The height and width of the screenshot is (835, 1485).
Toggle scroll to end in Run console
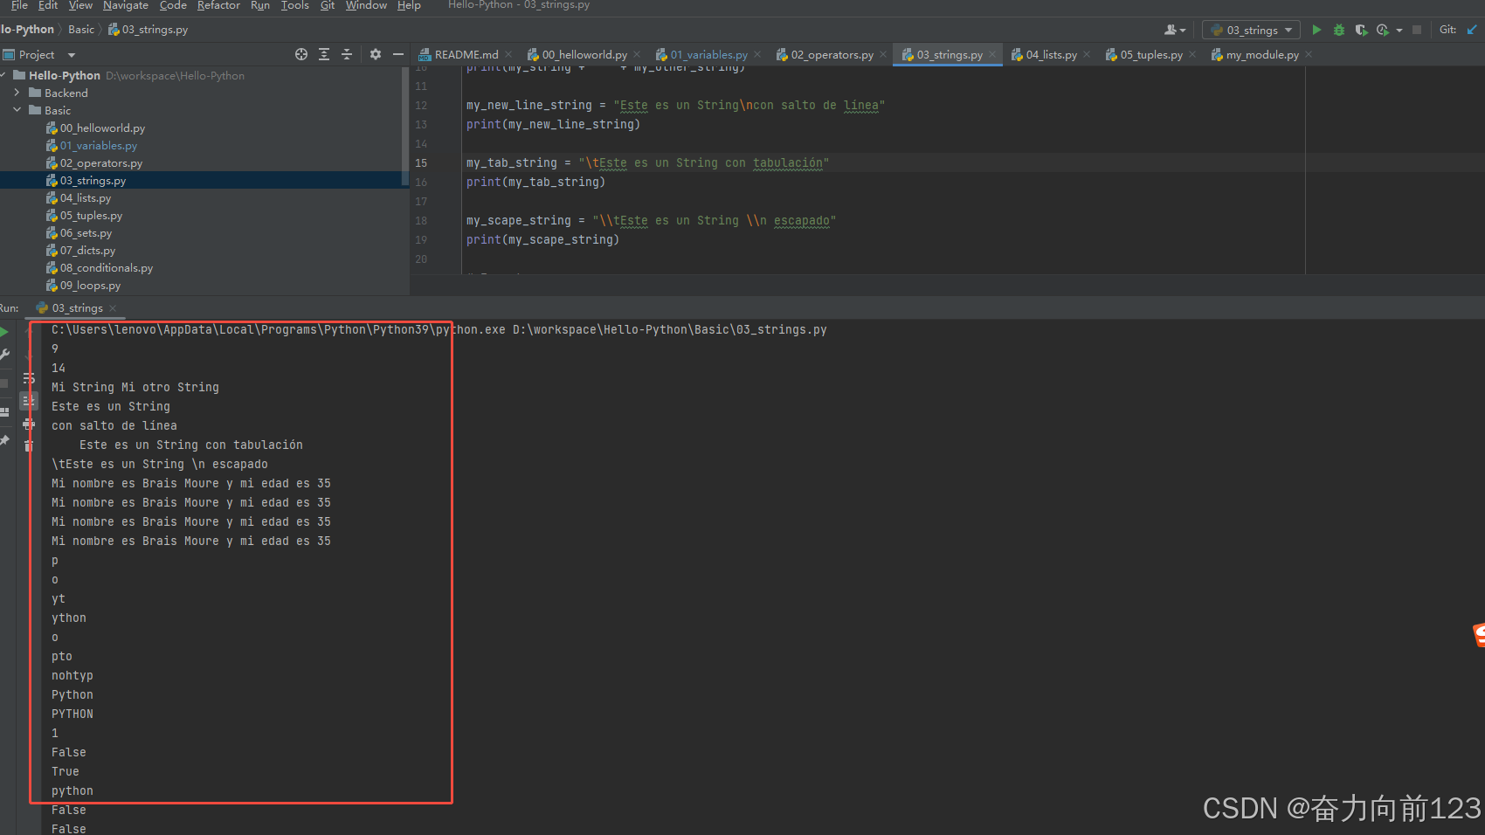29,401
